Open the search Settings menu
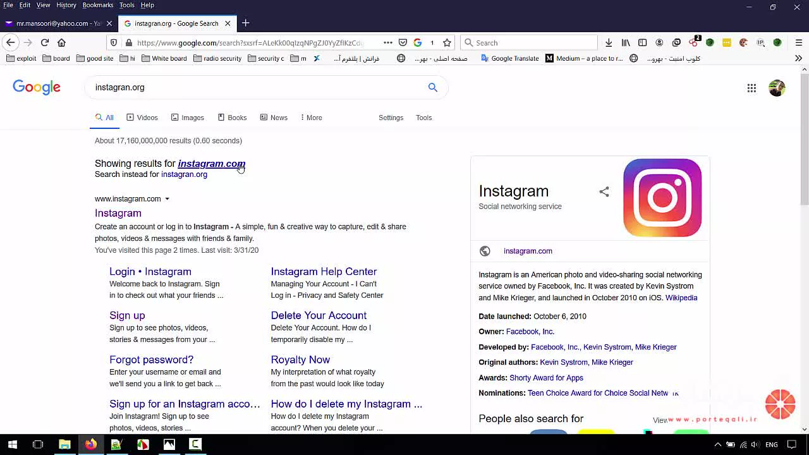 (391, 118)
